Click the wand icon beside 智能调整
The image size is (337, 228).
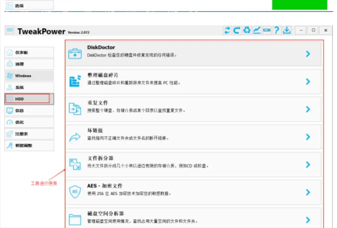tap(10, 145)
